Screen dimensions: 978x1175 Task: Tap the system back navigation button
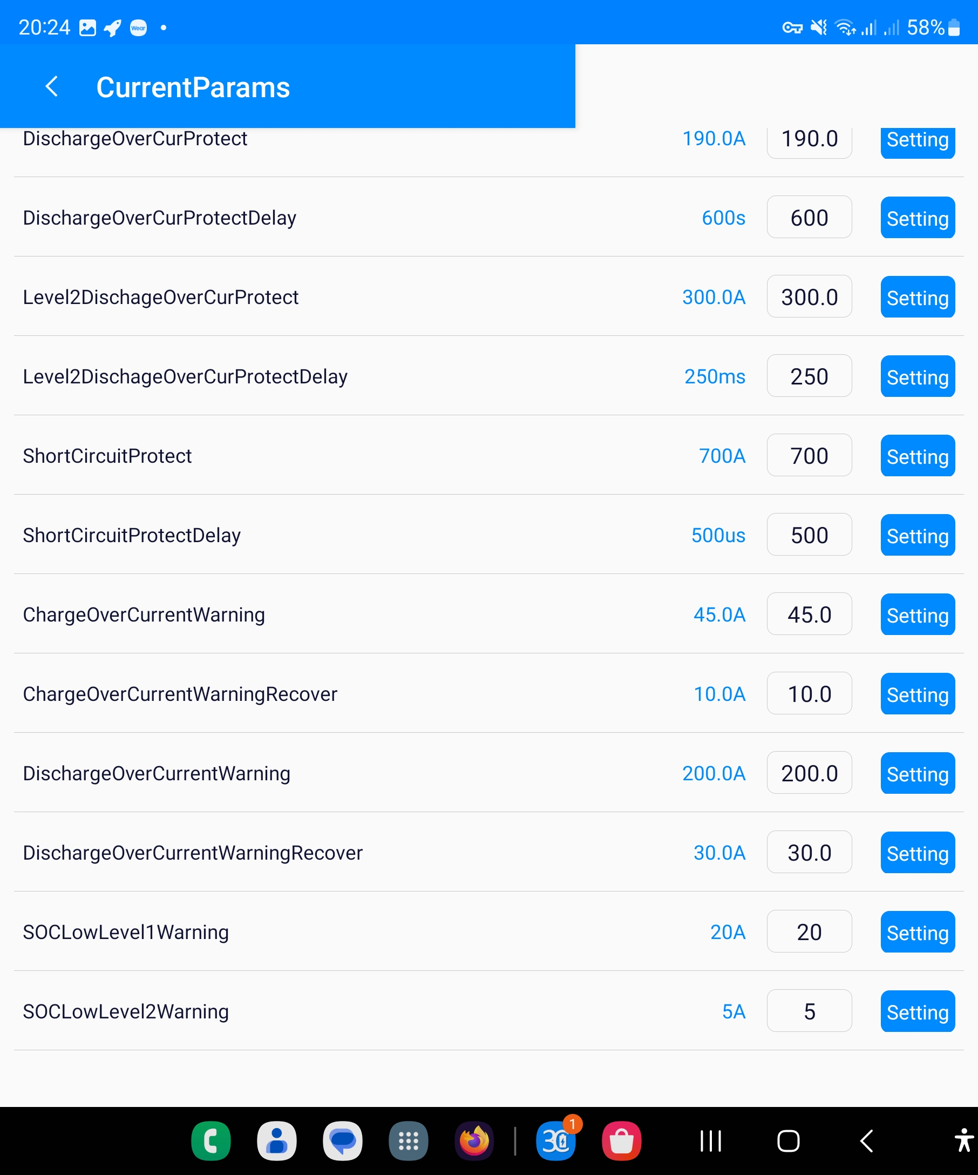(866, 1140)
